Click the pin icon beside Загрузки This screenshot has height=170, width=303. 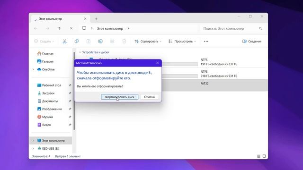point(70,93)
